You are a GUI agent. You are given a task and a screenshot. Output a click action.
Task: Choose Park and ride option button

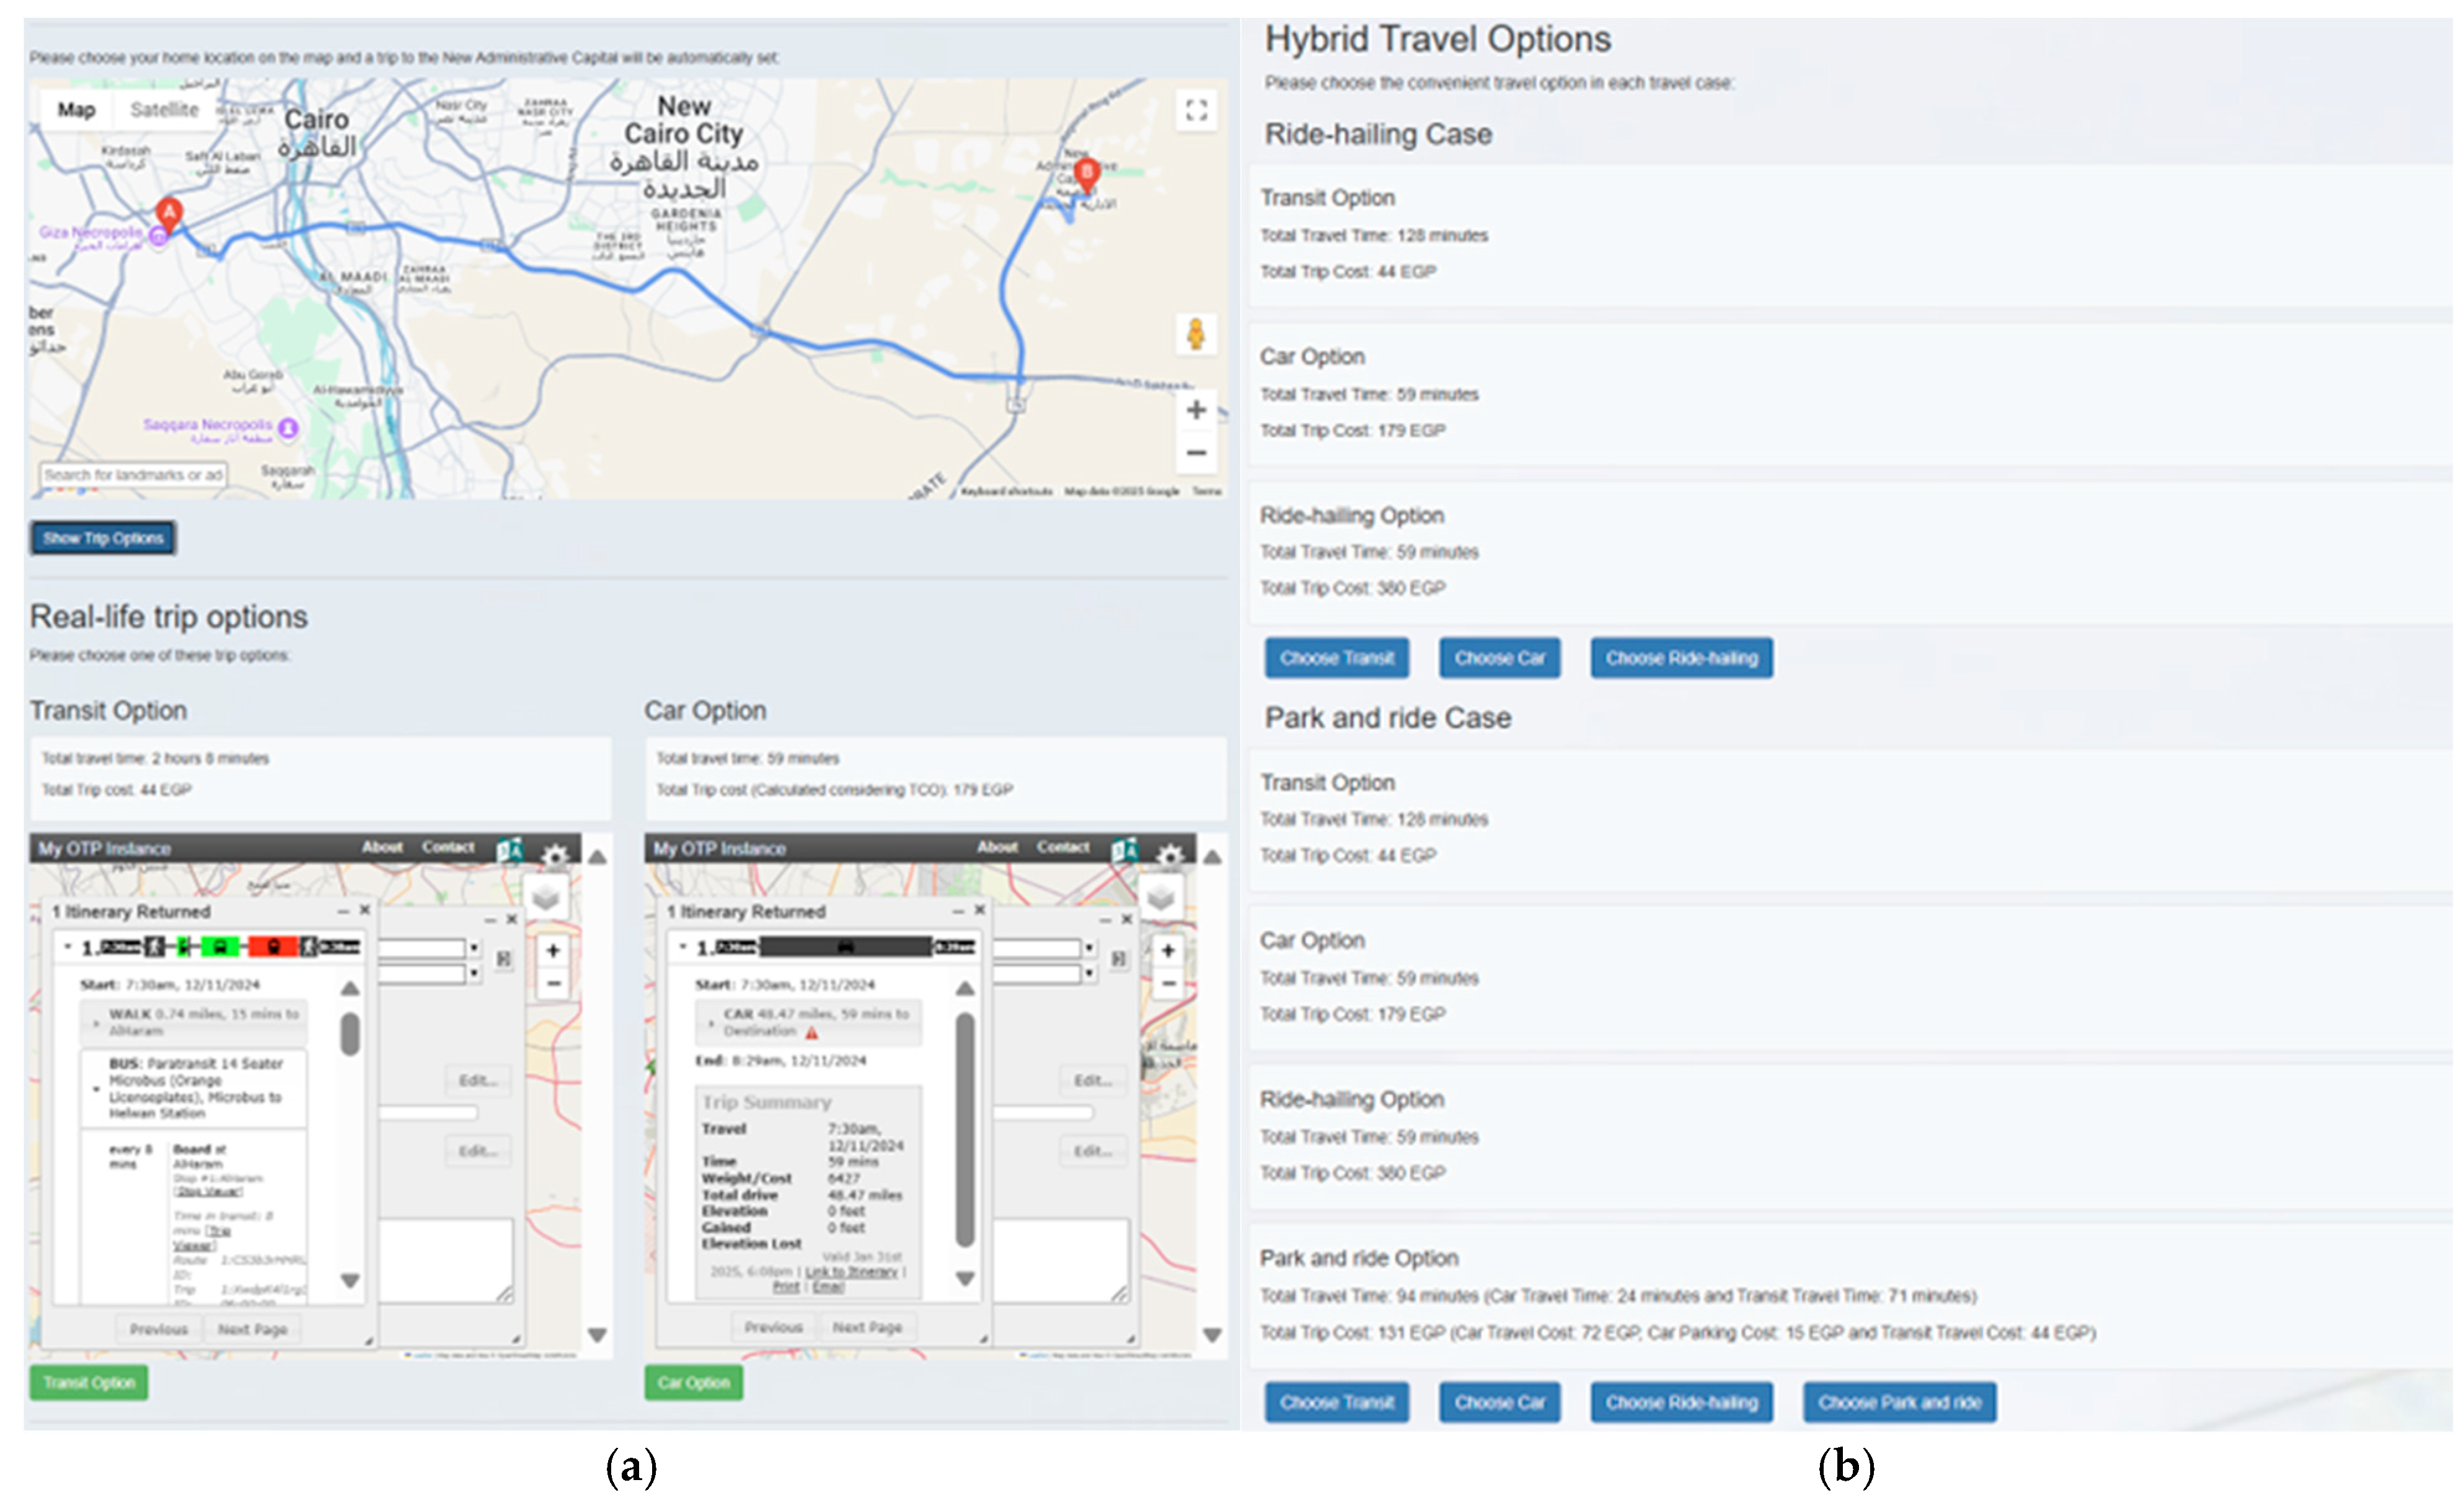(x=1899, y=1402)
